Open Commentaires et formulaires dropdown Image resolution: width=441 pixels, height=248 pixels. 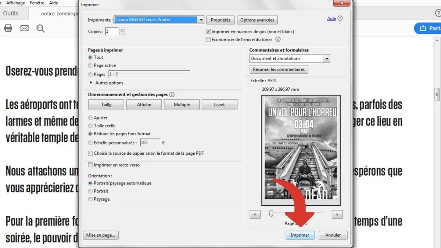click(x=326, y=58)
